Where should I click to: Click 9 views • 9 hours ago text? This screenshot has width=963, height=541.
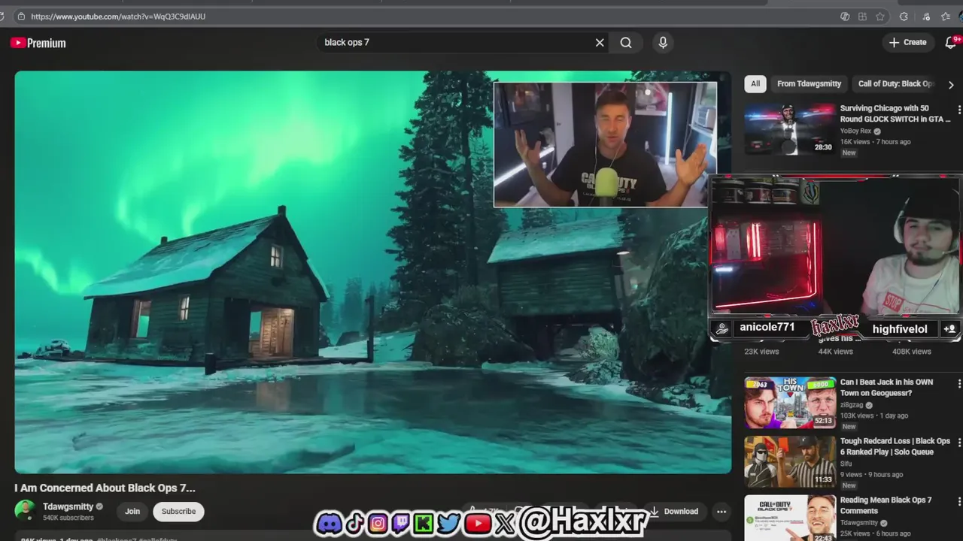(x=872, y=475)
